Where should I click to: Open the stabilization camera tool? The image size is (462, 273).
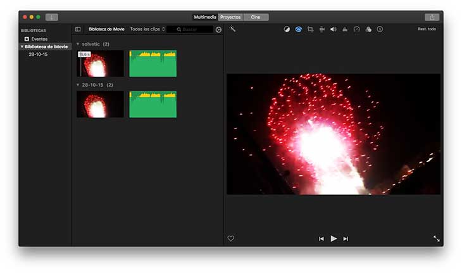322,29
